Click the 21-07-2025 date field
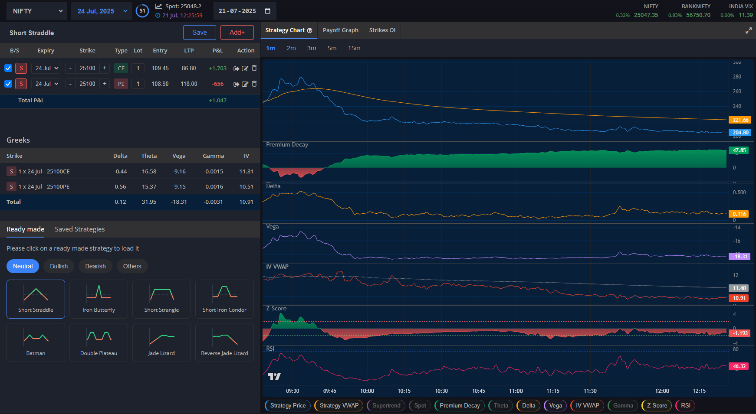The image size is (756, 414). coord(245,11)
